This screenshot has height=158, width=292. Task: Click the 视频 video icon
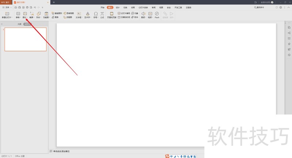tap(150, 14)
